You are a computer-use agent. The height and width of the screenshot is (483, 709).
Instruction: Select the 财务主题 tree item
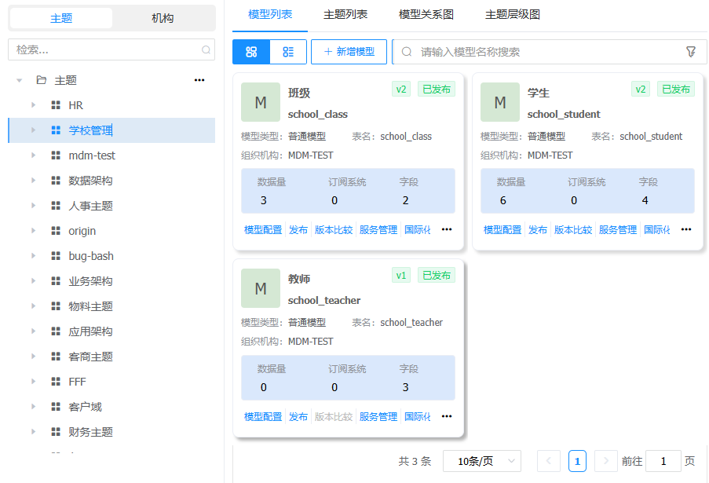pyautogui.click(x=91, y=432)
